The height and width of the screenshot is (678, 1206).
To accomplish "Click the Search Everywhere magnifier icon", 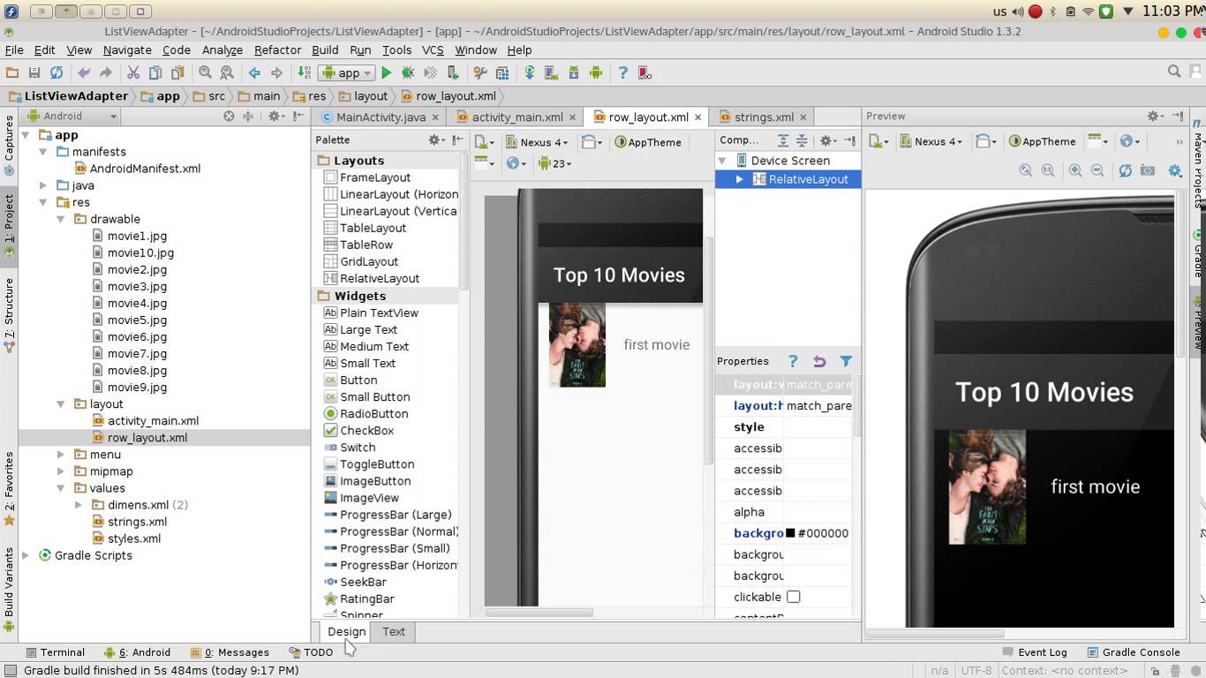I will click(x=1174, y=72).
